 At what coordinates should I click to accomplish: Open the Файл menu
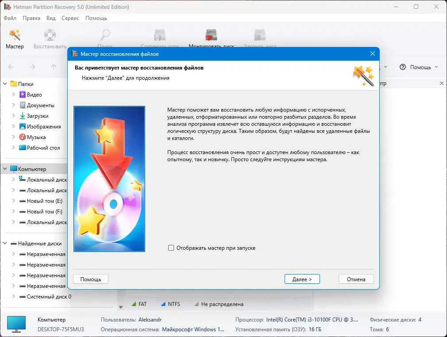pyautogui.click(x=10, y=18)
